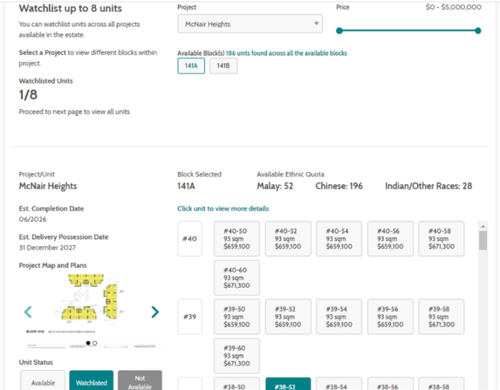Screen dimensions: 500x390
Task: Open unit #38-56 details
Action: 390,384
